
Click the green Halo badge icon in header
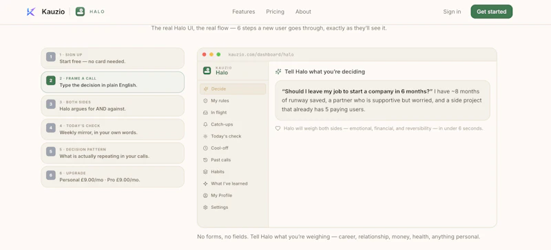80,12
